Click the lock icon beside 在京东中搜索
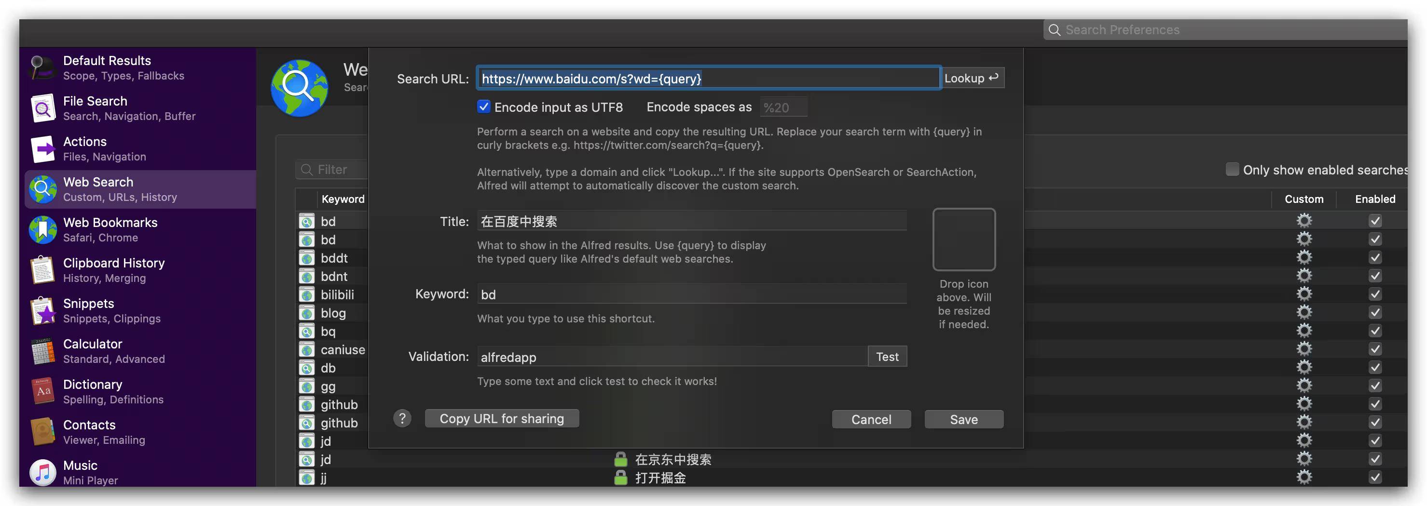Viewport: 1427px width, 506px height. [x=620, y=459]
